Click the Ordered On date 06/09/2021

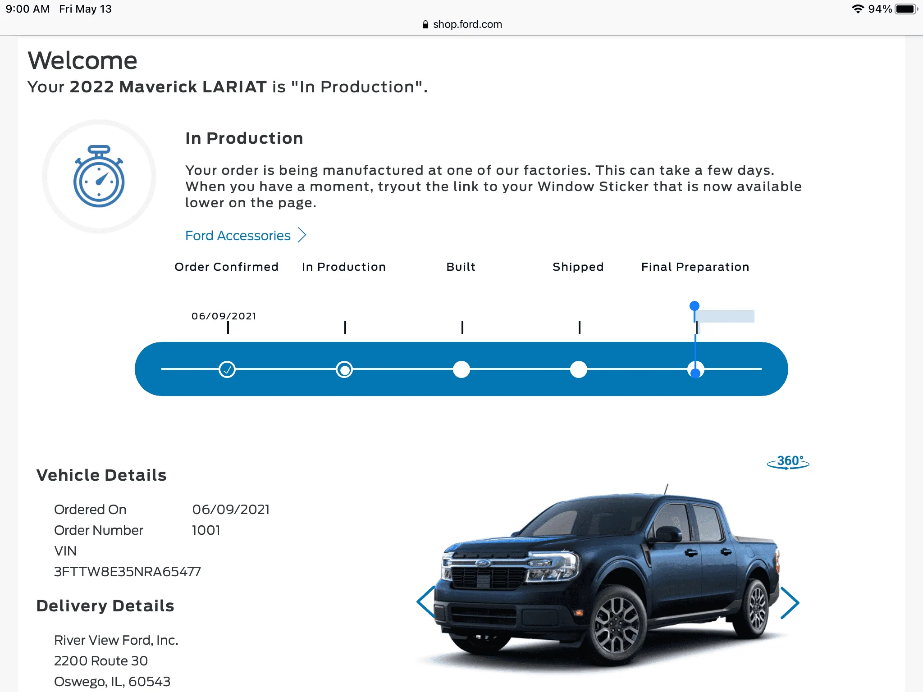point(231,509)
